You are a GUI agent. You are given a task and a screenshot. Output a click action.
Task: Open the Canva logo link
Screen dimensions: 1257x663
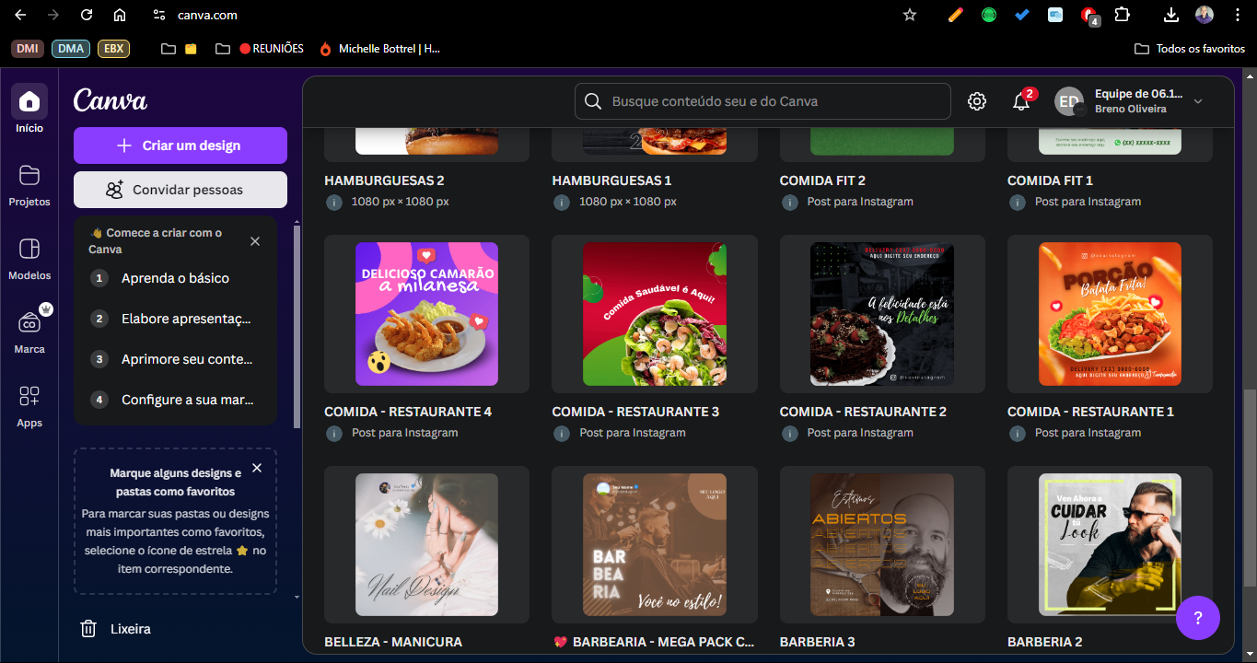tap(111, 99)
